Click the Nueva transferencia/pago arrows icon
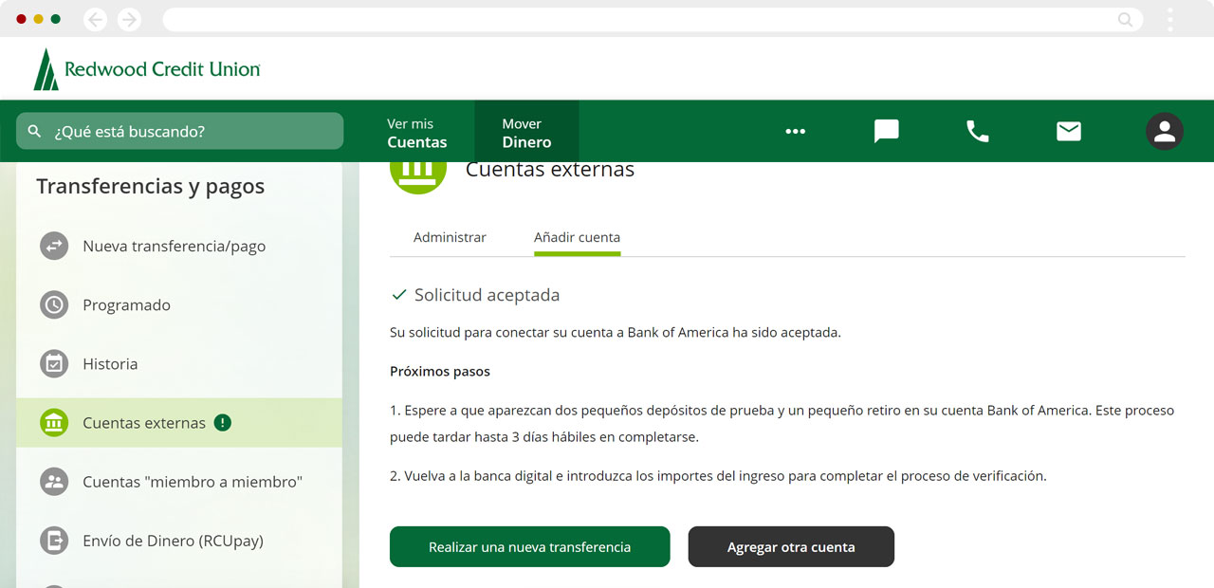Viewport: 1214px width, 588px height. click(x=54, y=246)
